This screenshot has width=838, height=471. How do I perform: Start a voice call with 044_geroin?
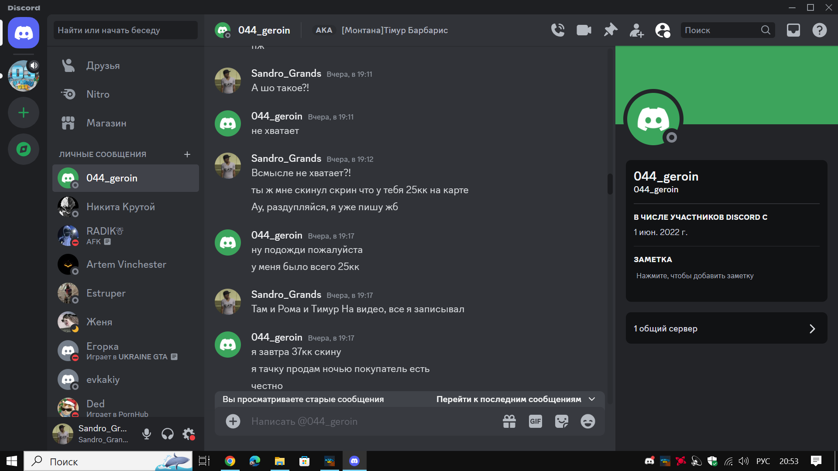pos(558,30)
